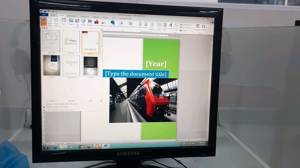The height and width of the screenshot is (168, 300).
Task: Click the gallery scroll-up arrow
Action: click(x=102, y=30)
